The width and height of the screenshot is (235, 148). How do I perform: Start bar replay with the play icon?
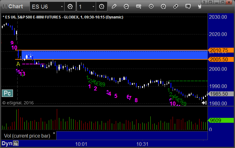[x=151, y=6]
